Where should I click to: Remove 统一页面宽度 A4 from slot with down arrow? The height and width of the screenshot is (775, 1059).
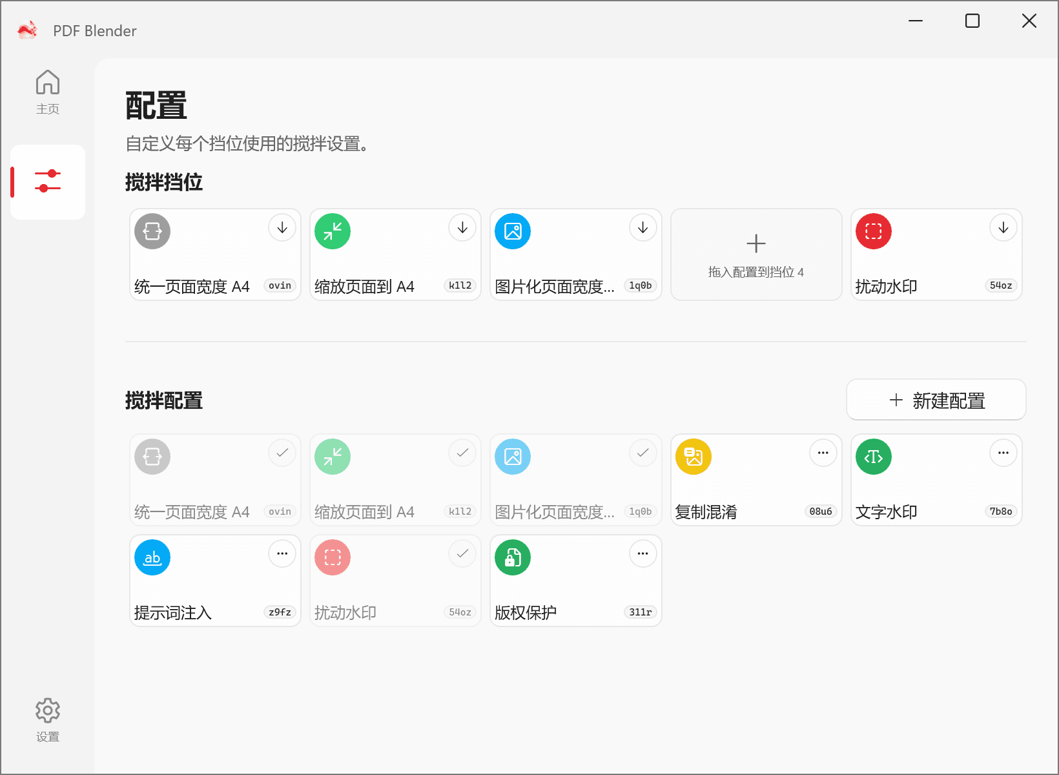282,227
